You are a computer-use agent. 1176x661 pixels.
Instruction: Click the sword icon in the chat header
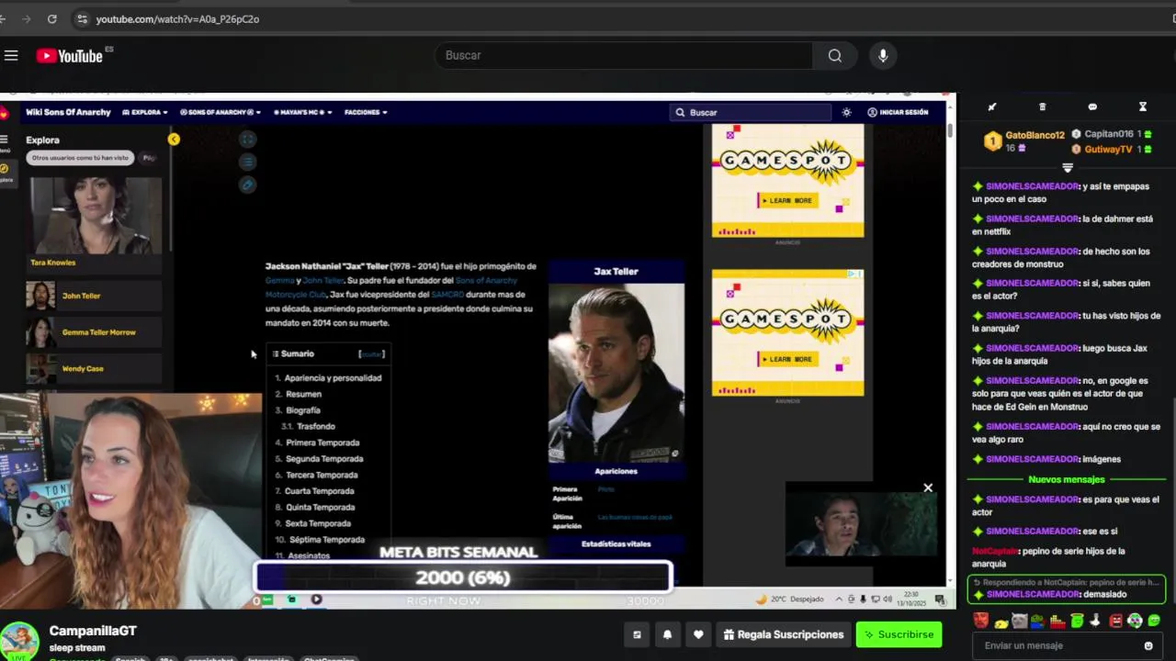992,106
